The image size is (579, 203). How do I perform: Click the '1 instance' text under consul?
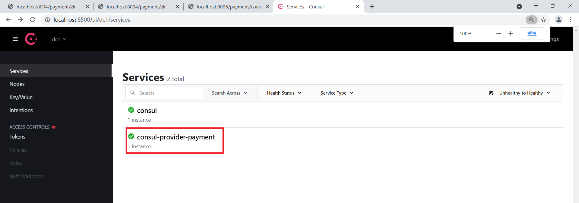pyautogui.click(x=139, y=120)
